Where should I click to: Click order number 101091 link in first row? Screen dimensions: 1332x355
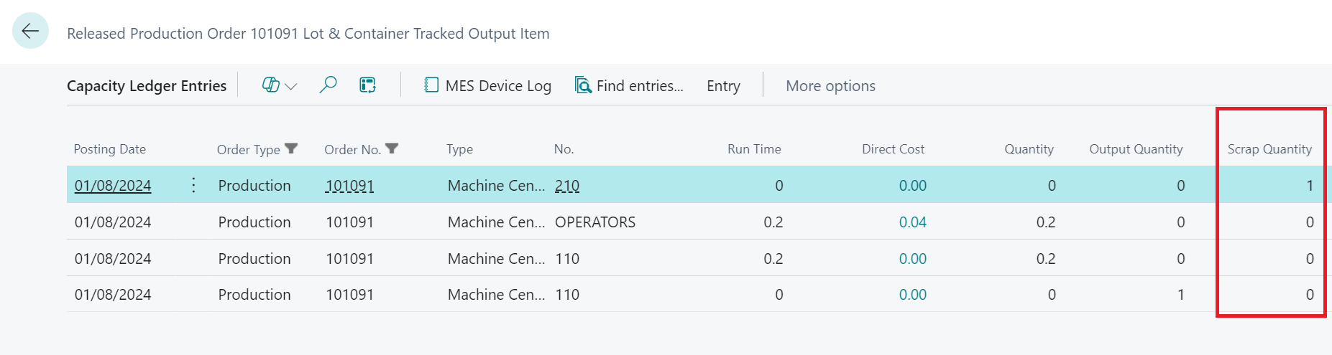pos(349,186)
